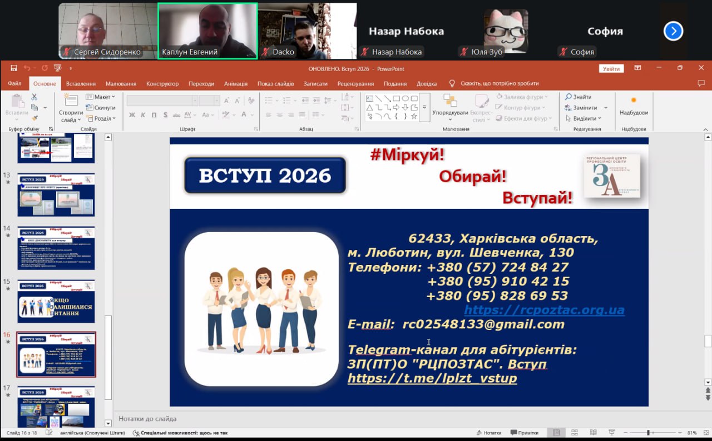The image size is (712, 441).
Task: Start slideshow from the status bar icon
Action: [x=611, y=433]
